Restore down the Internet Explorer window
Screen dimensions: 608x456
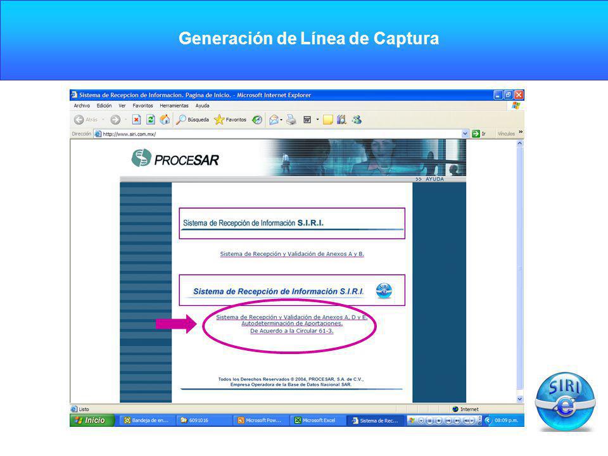tap(509, 95)
